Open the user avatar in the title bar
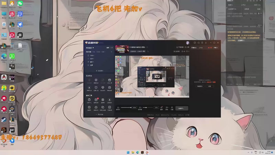 (188, 43)
